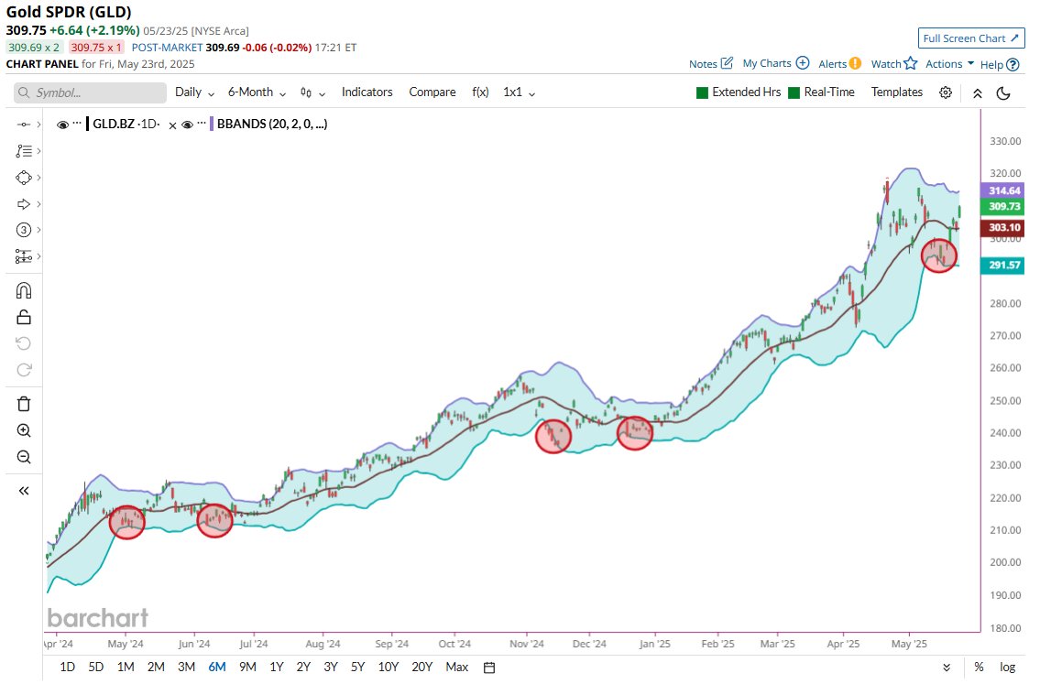Add GLD to Watch list
The image size is (1040, 684).
[894, 63]
